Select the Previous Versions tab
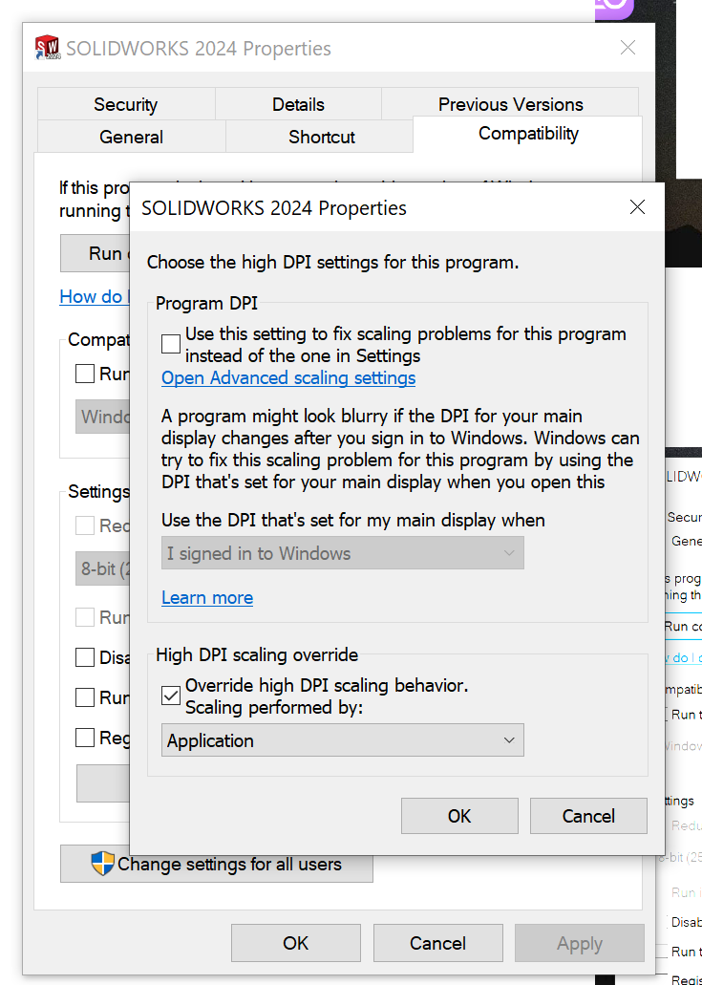The width and height of the screenshot is (702, 985). [x=510, y=105]
